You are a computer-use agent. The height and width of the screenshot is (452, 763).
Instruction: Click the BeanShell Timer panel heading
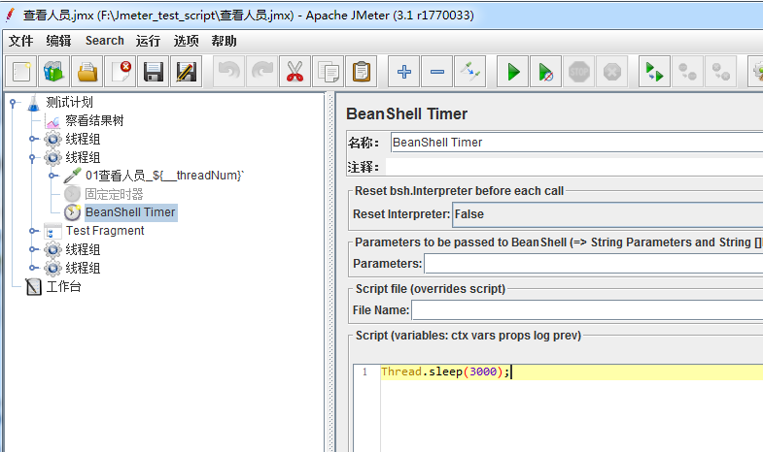click(407, 113)
